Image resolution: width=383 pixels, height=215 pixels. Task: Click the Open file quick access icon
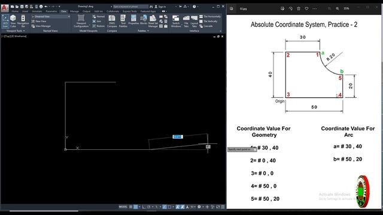pos(17,7)
